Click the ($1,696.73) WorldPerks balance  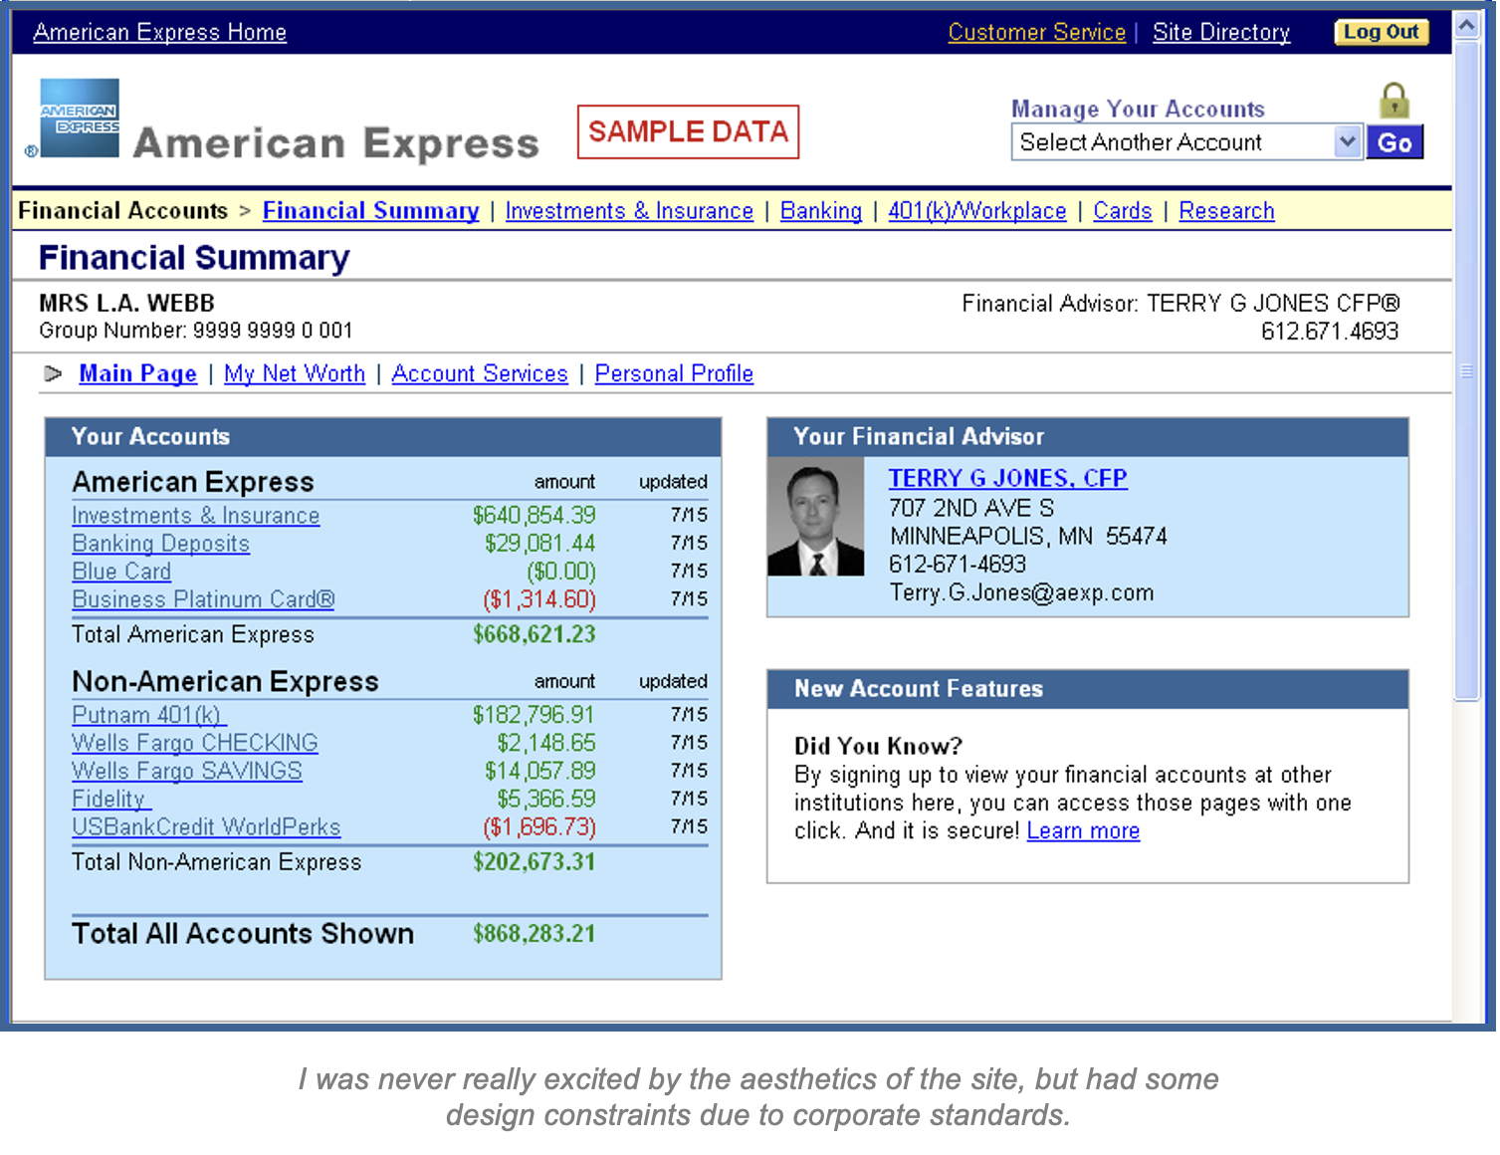538,827
